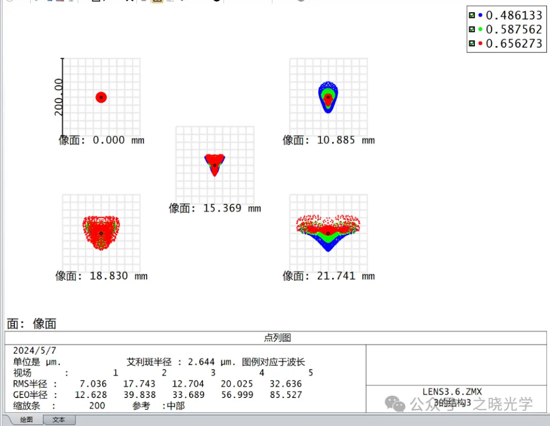The height and width of the screenshot is (426, 550).
Task: Open the 文本 tab
Action: pos(59,420)
